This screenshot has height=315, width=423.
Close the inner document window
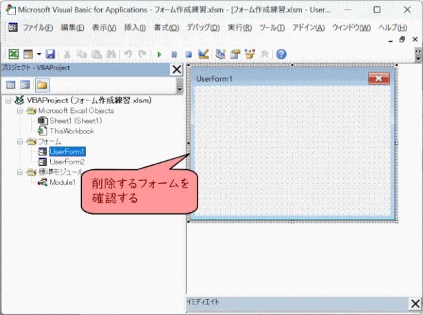415,39
